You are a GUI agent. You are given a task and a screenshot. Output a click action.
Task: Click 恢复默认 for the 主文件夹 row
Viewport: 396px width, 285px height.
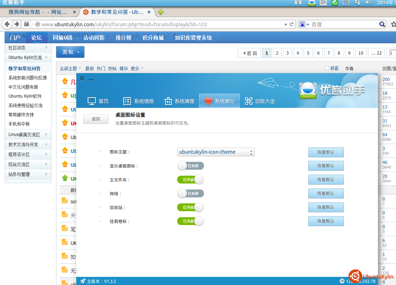pos(326,180)
